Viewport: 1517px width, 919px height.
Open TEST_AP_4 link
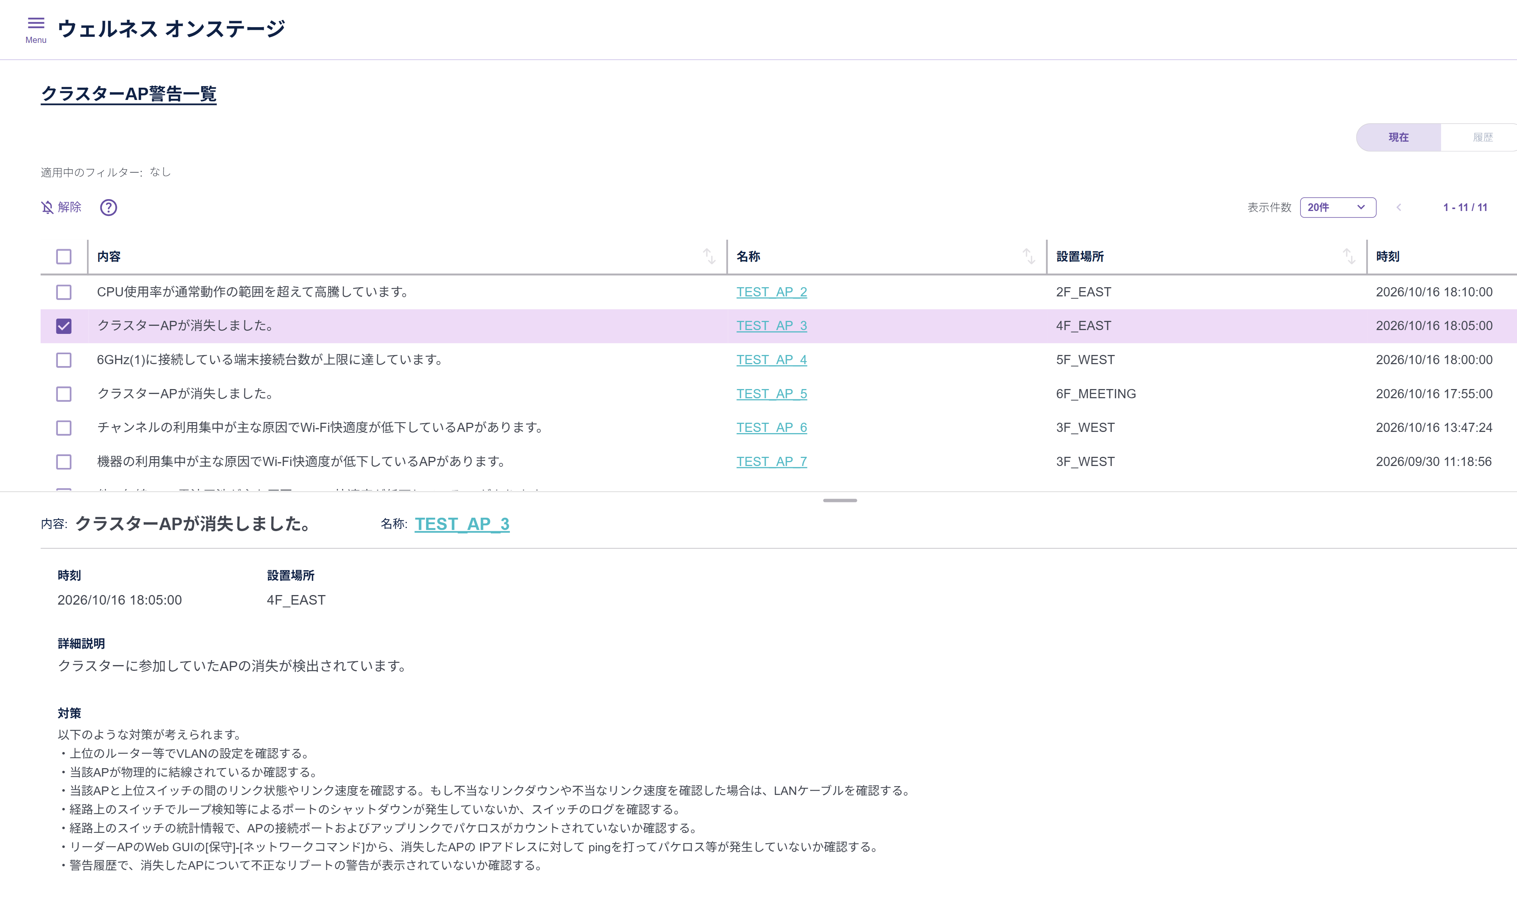772,360
